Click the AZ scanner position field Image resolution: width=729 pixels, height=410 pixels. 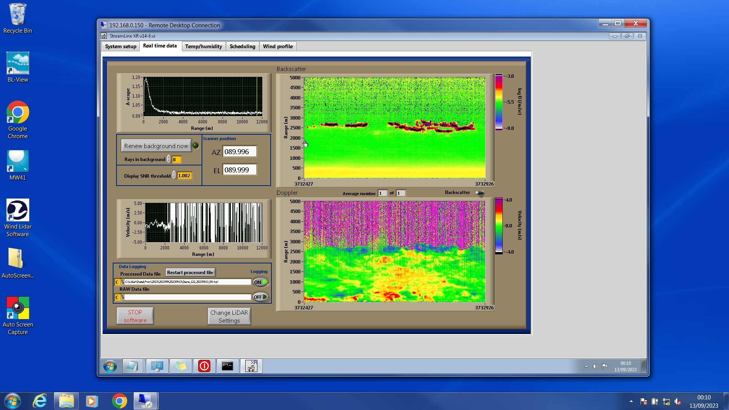point(239,152)
